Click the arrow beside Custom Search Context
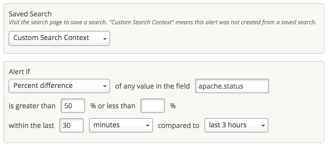This screenshot has width=329, height=149. tap(105, 39)
